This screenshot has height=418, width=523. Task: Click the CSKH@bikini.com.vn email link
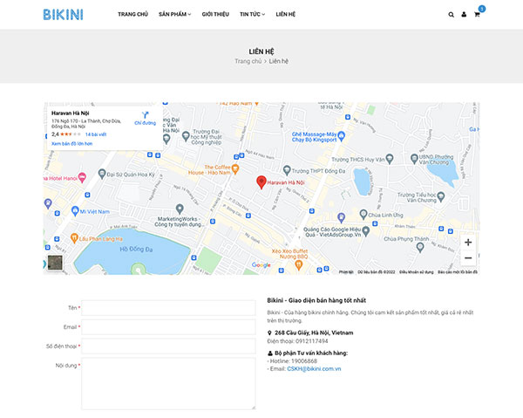coord(314,369)
